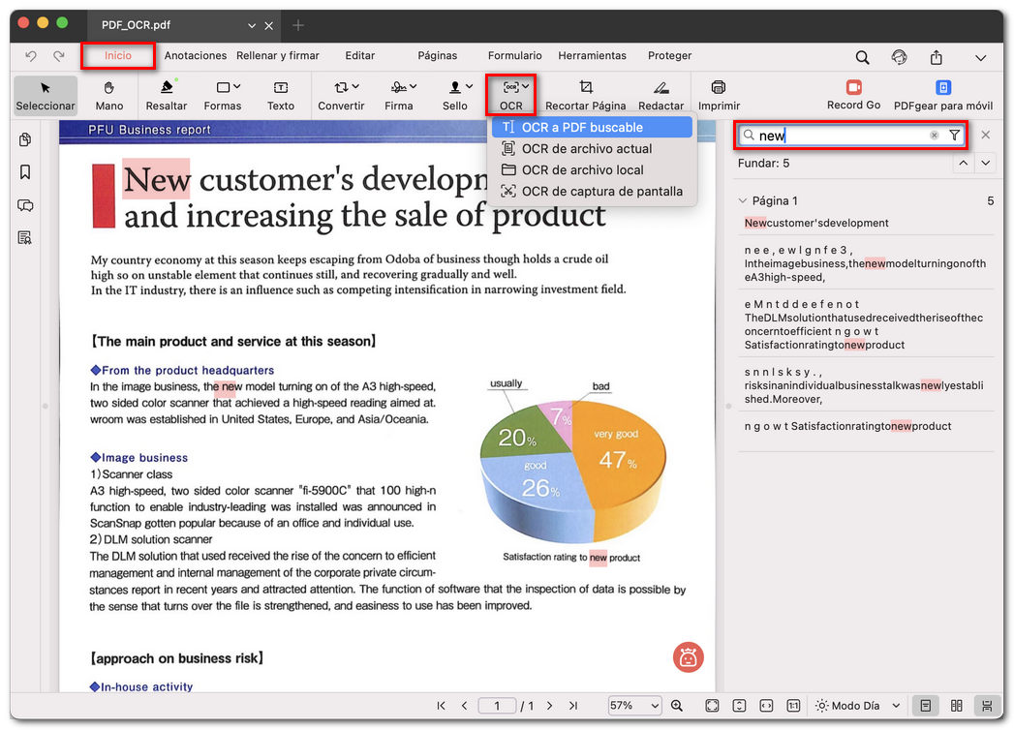Click the Resaltar highlighter tool
The image size is (1014, 730).
(167, 95)
